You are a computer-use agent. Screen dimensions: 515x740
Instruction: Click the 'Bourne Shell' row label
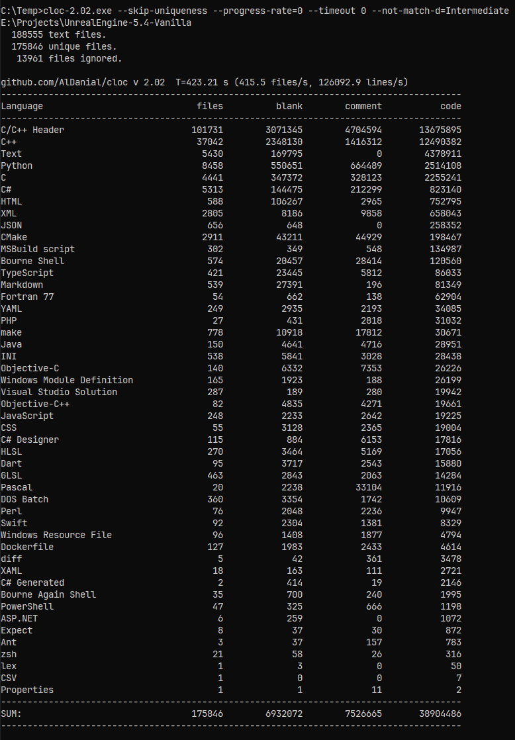pos(32,261)
